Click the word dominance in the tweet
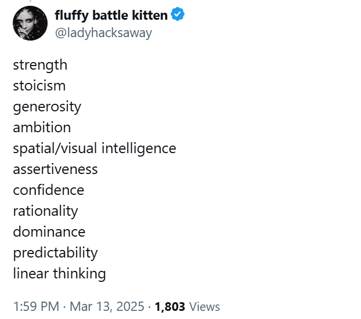 click(x=49, y=232)
